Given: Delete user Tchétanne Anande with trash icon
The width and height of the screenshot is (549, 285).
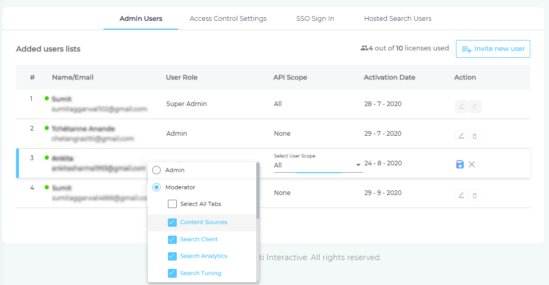Looking at the screenshot, I should click(x=474, y=136).
